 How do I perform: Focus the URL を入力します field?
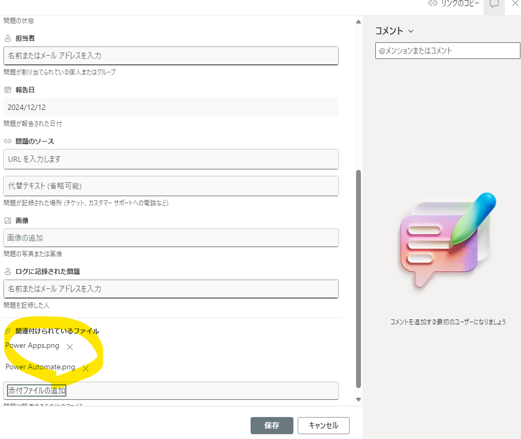coord(171,159)
